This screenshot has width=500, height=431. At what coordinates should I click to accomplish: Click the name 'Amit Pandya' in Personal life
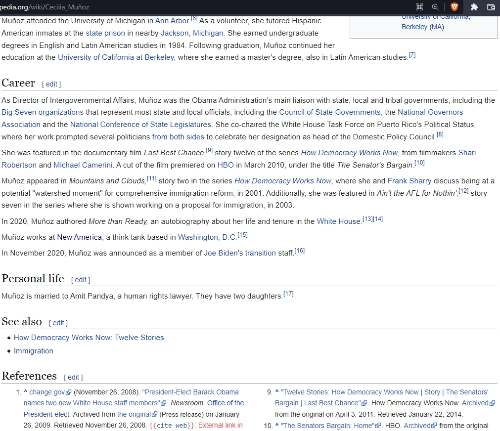tap(92, 296)
